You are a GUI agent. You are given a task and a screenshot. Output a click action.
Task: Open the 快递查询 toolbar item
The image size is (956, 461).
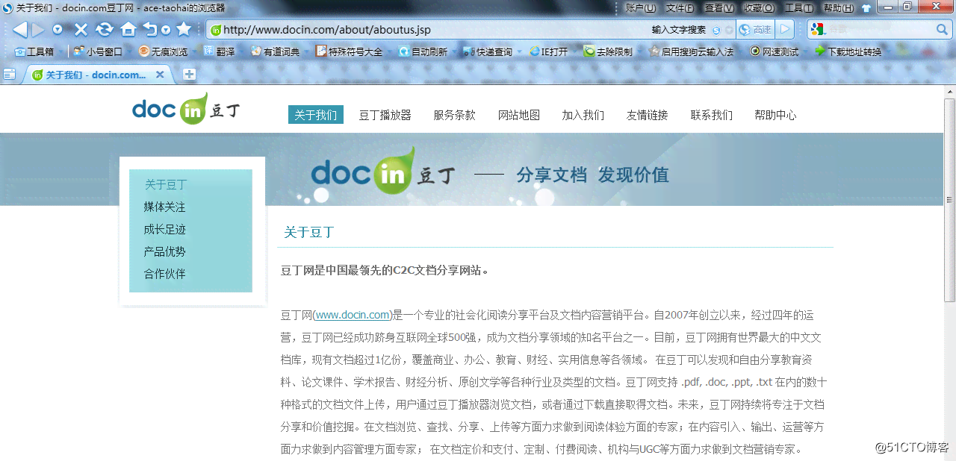coord(488,51)
